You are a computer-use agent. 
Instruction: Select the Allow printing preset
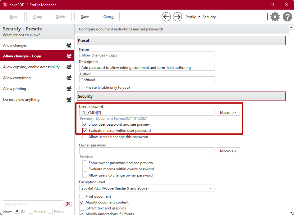[x=37, y=88]
